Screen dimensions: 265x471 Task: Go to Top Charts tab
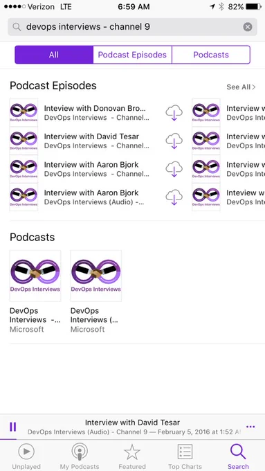(x=185, y=456)
